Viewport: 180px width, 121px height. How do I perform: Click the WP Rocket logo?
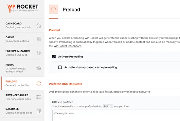(23, 8)
